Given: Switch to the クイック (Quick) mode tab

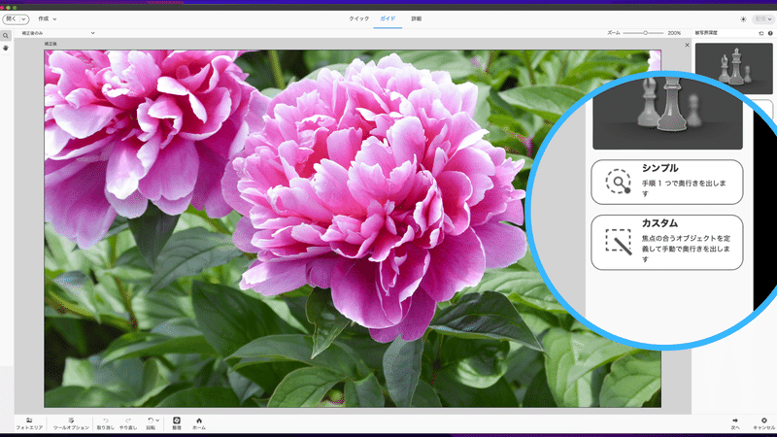Looking at the screenshot, I should click(x=358, y=18).
